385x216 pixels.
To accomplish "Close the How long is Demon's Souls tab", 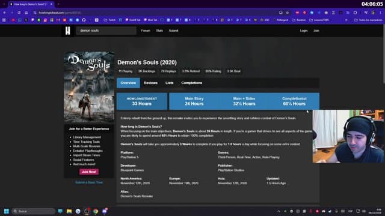I will click(51, 4).
